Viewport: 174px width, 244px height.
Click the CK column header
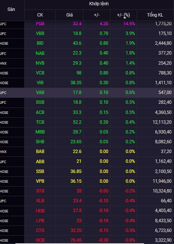[40, 15]
